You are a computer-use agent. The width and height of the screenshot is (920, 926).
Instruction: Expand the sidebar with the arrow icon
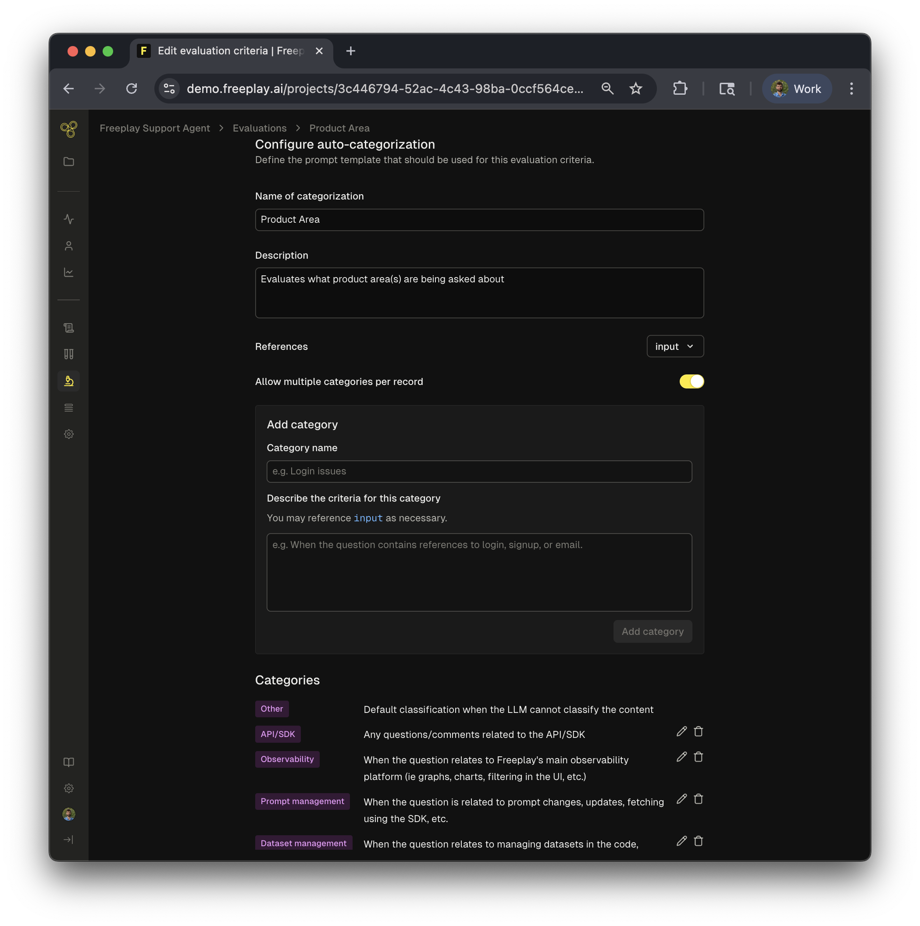tap(68, 840)
